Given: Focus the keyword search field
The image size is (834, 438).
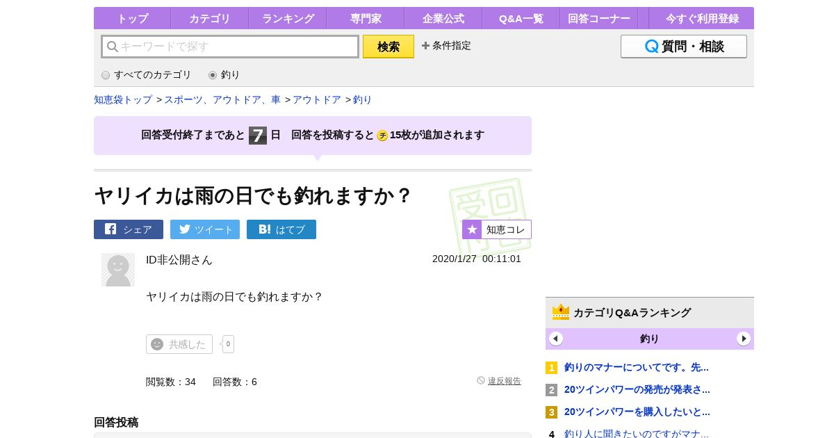Looking at the screenshot, I should [x=230, y=47].
